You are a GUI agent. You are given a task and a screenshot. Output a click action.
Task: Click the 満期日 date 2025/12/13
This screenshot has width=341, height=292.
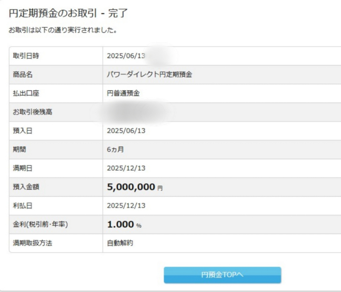(x=126, y=168)
